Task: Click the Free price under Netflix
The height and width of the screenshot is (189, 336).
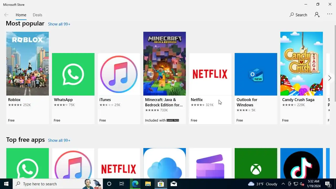Action: [194, 120]
